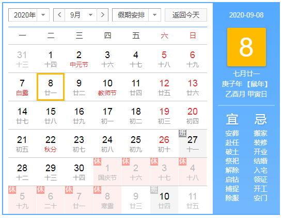Select September 22 秋分 date
The image size is (283, 218).
(51, 143)
